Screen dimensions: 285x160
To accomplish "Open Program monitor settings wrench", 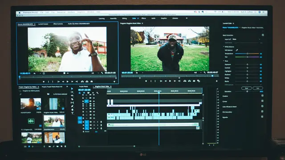I will click(205, 72).
